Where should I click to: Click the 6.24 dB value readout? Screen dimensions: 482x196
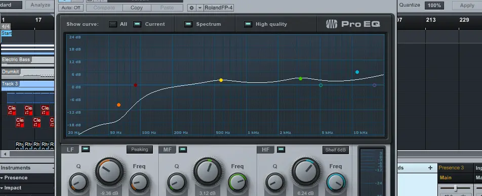pyautogui.click(x=306, y=193)
